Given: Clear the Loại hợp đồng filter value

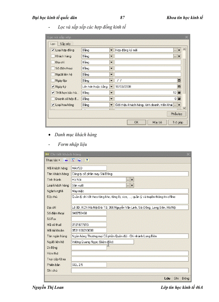Looking at the screenshot, I should tap(179, 50).
